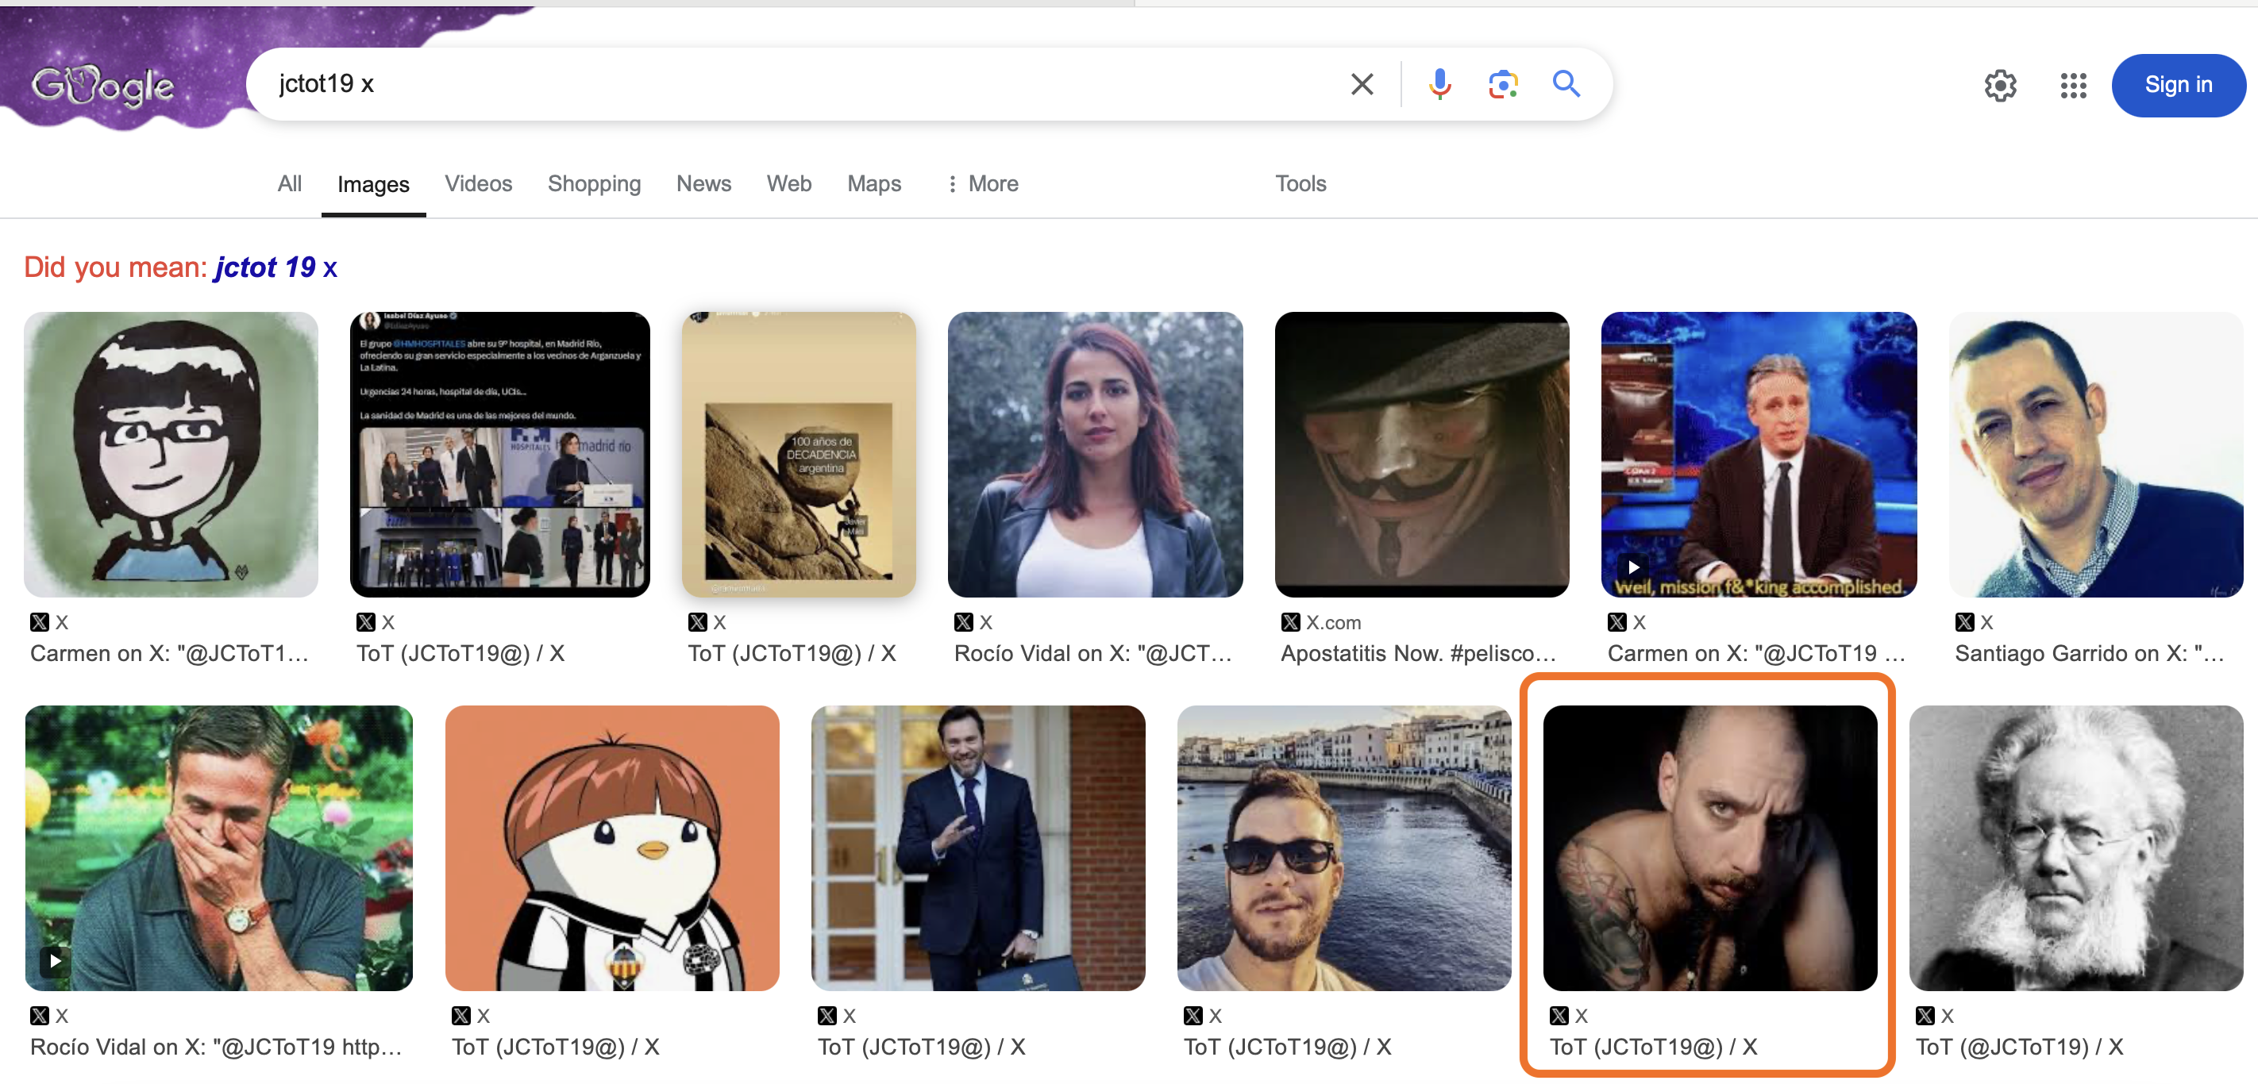This screenshot has width=2258, height=1084.
Task: Click play icon on the 'mission accomplished' video thumbnail
Action: (1632, 567)
